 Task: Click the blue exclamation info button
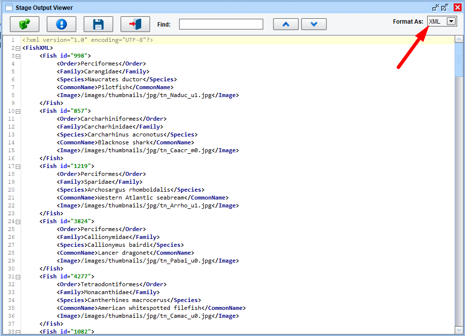tap(62, 24)
